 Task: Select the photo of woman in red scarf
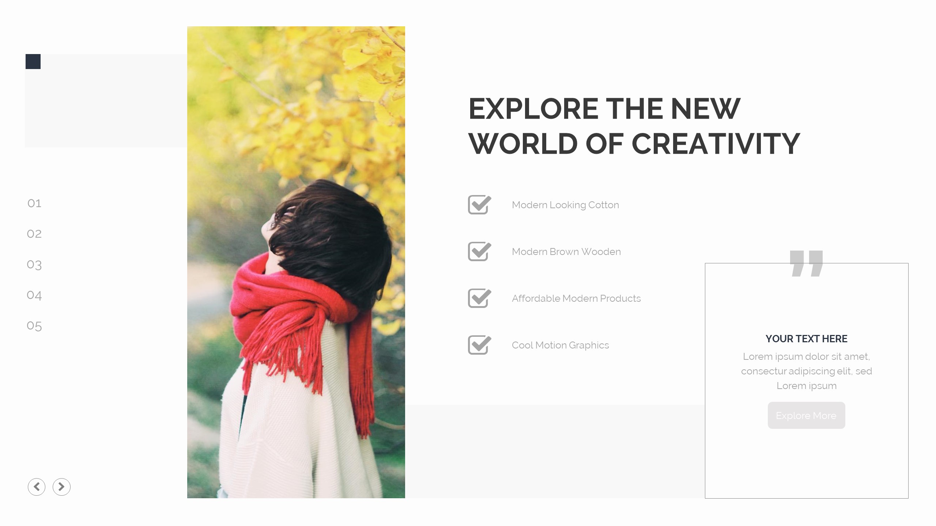[x=296, y=262]
